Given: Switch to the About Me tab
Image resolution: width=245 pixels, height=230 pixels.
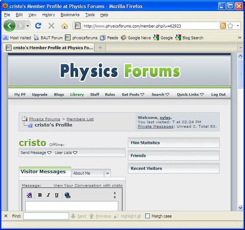Looking at the screenshot, I should pyautogui.click(x=88, y=173).
